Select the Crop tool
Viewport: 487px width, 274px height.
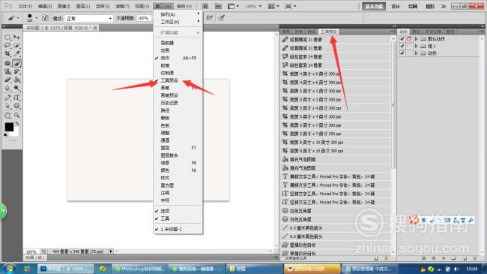7,54
